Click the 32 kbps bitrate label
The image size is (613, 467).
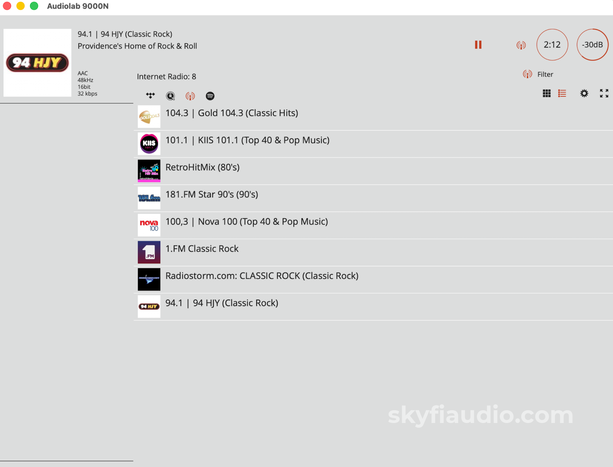pos(88,94)
